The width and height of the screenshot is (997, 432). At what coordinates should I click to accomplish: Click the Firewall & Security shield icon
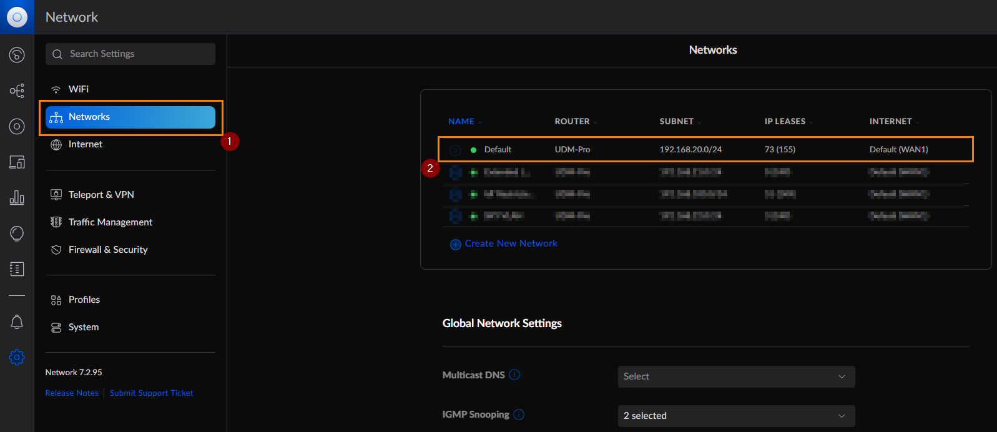pyautogui.click(x=56, y=250)
